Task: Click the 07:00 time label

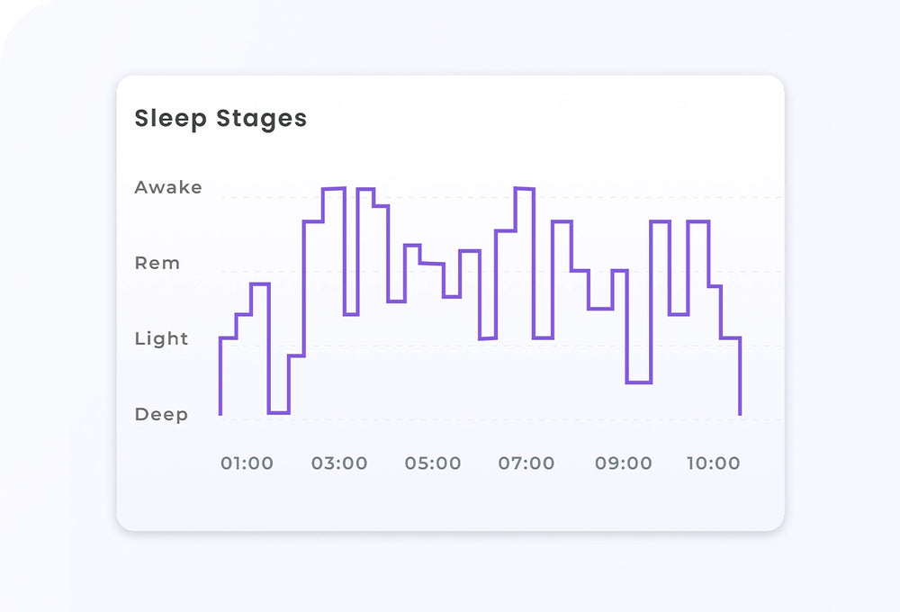Action: tap(526, 463)
